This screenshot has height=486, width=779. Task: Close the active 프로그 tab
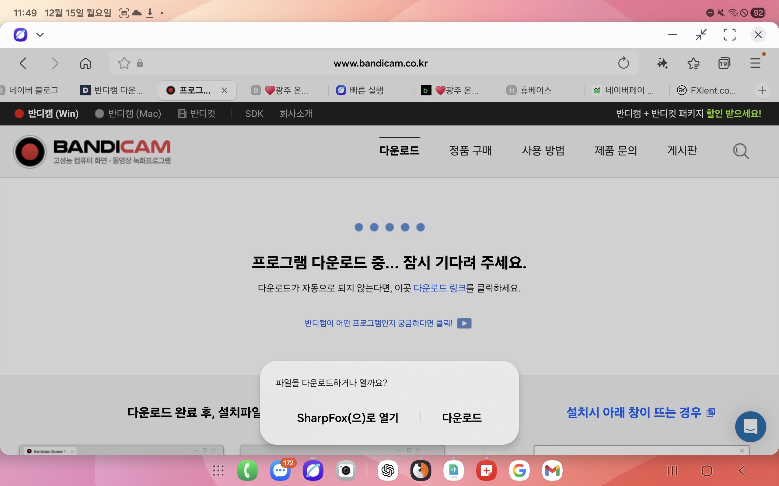pyautogui.click(x=225, y=90)
